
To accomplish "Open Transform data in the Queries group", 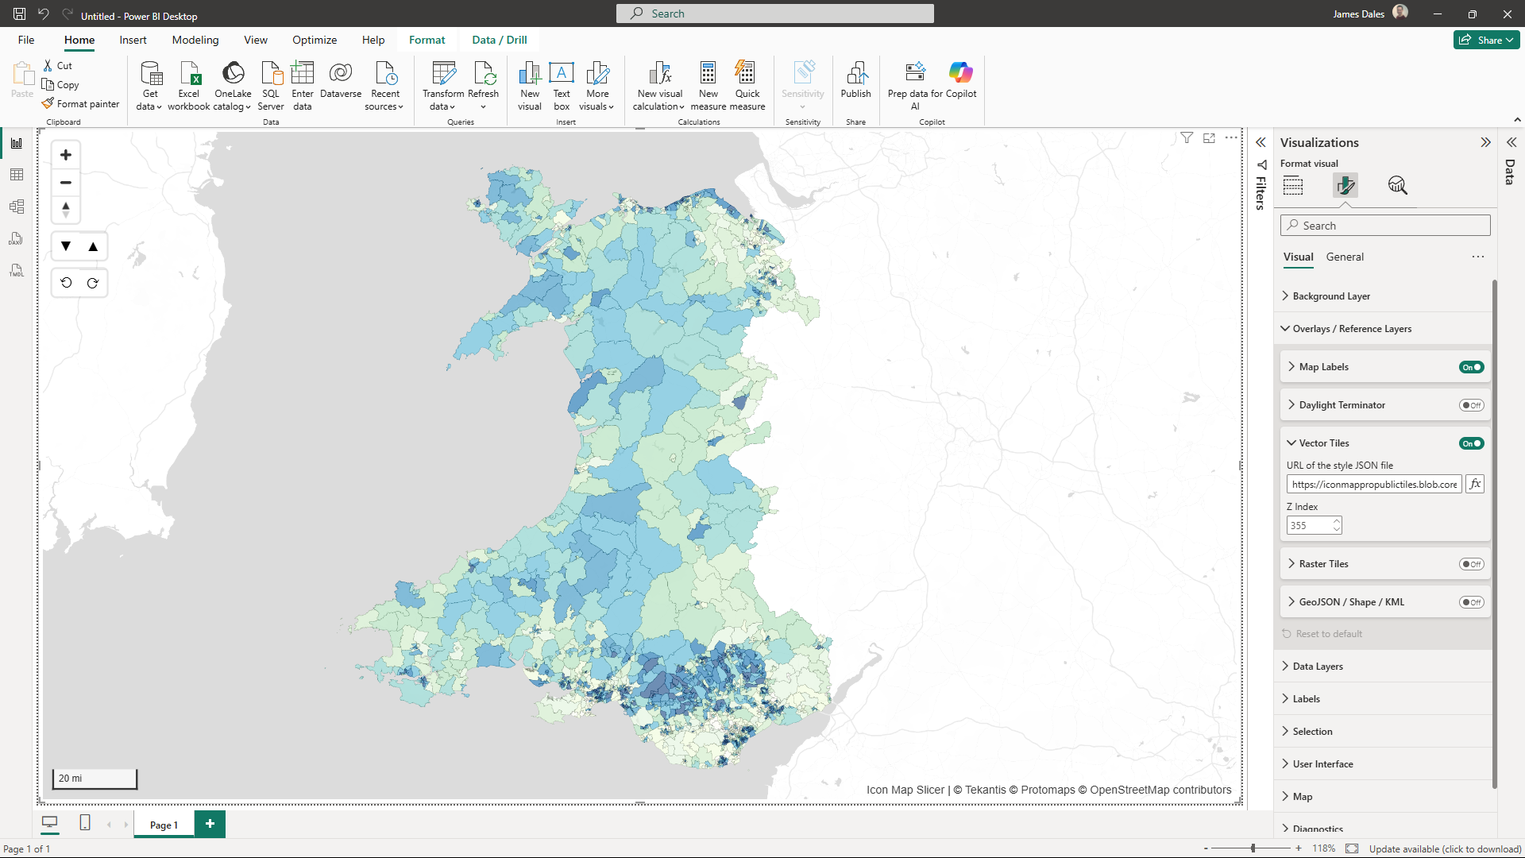I will tap(443, 83).
